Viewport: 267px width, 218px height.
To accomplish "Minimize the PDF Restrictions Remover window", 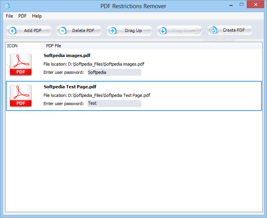I will pos(231,5).
